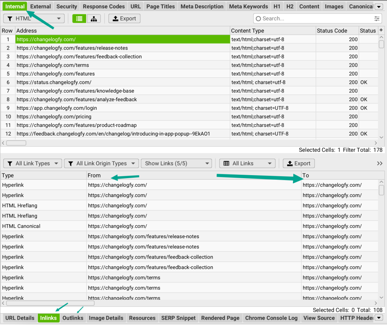Open the Page Titles tab
Viewport: 387px width, 325px height.
160,6
